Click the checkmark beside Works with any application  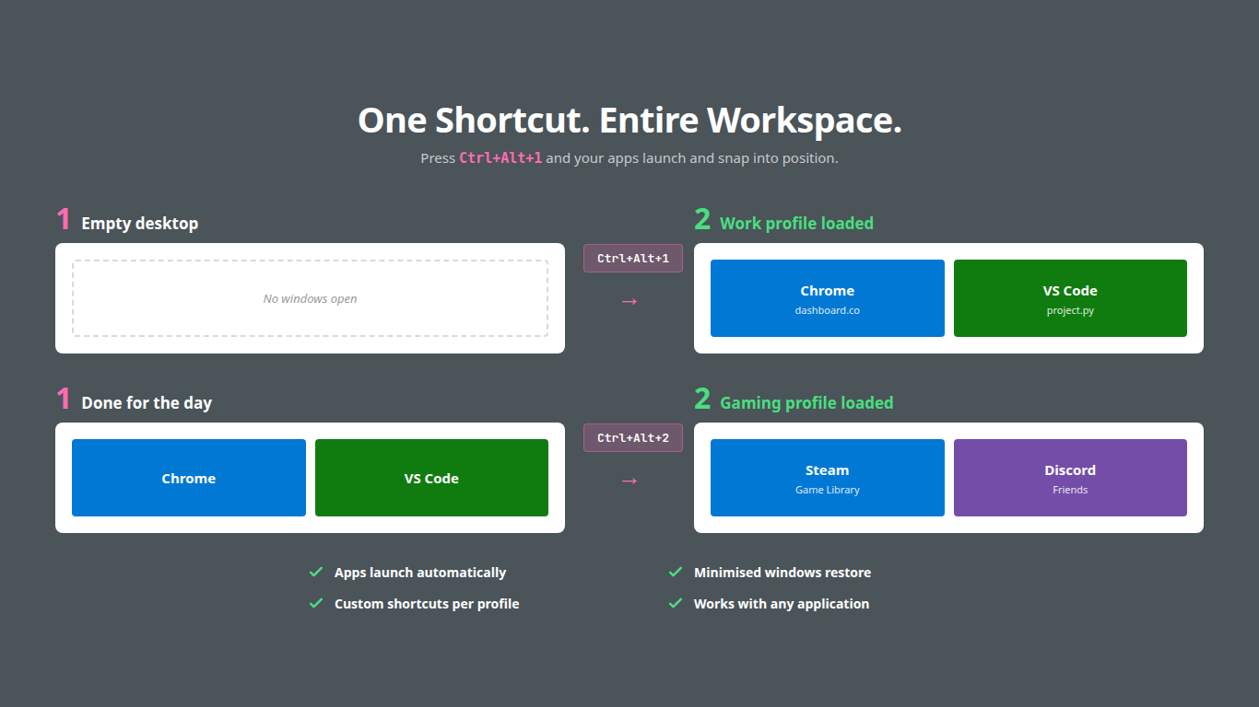tap(675, 603)
